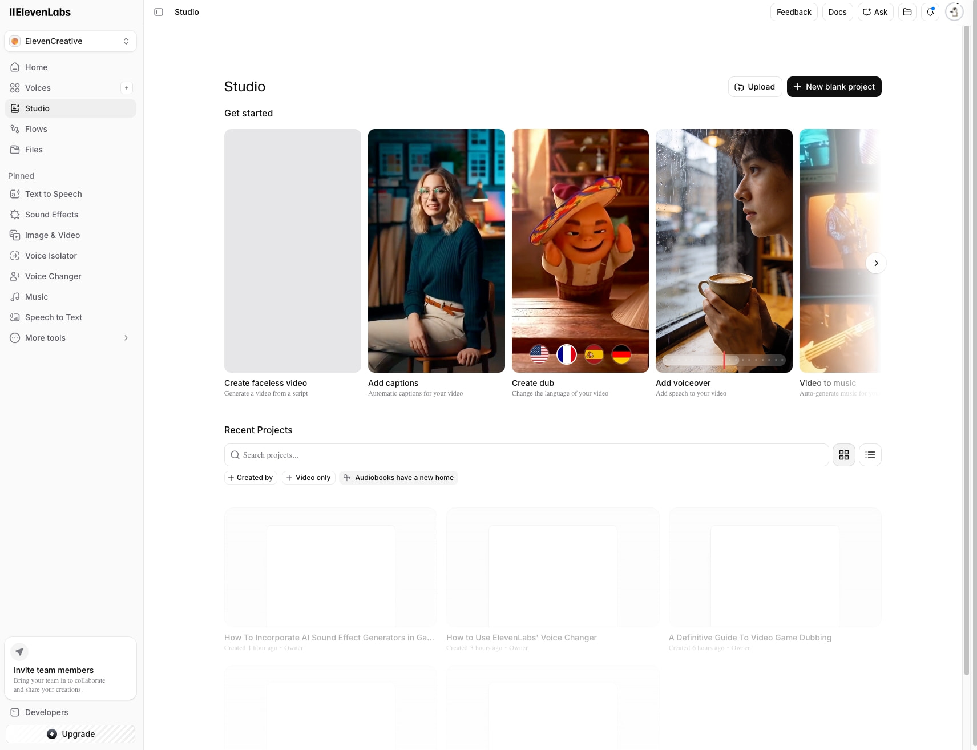
Task: Create a new blank project
Action: click(834, 87)
